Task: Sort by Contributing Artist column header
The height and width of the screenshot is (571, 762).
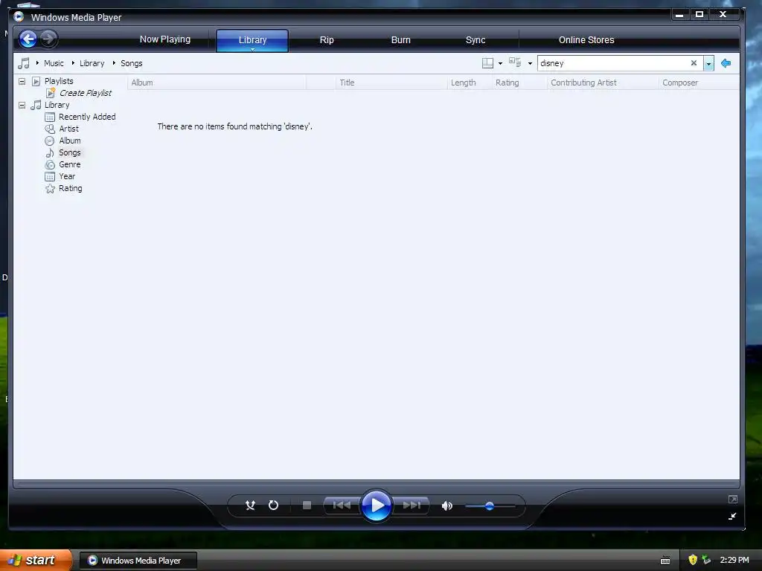Action: coord(603,83)
